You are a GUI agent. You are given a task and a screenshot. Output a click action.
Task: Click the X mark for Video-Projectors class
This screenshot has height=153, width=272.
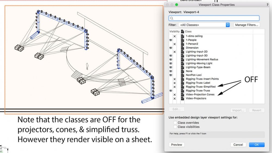point(175,98)
